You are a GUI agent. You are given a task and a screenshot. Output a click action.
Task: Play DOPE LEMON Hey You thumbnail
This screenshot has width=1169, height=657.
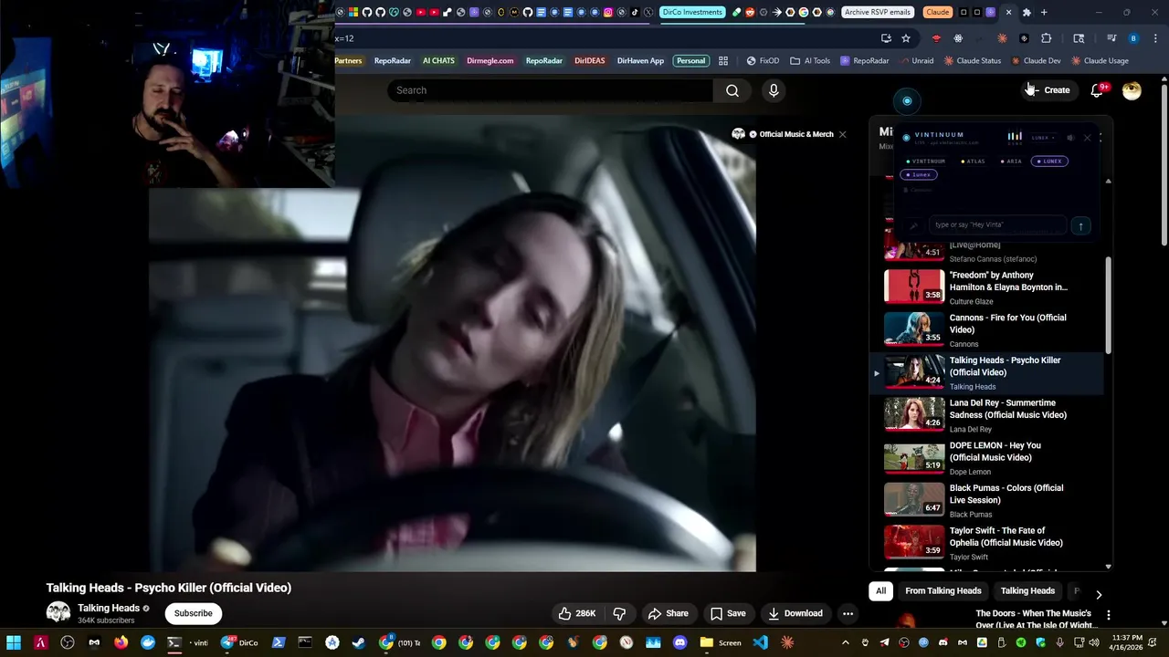pyautogui.click(x=914, y=457)
